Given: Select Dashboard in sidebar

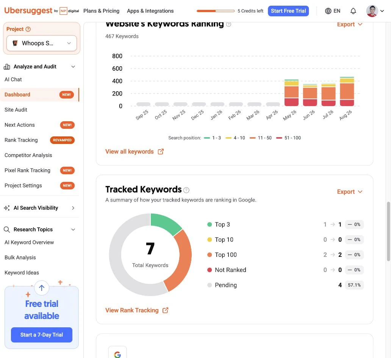Looking at the screenshot, I should tap(39, 95).
